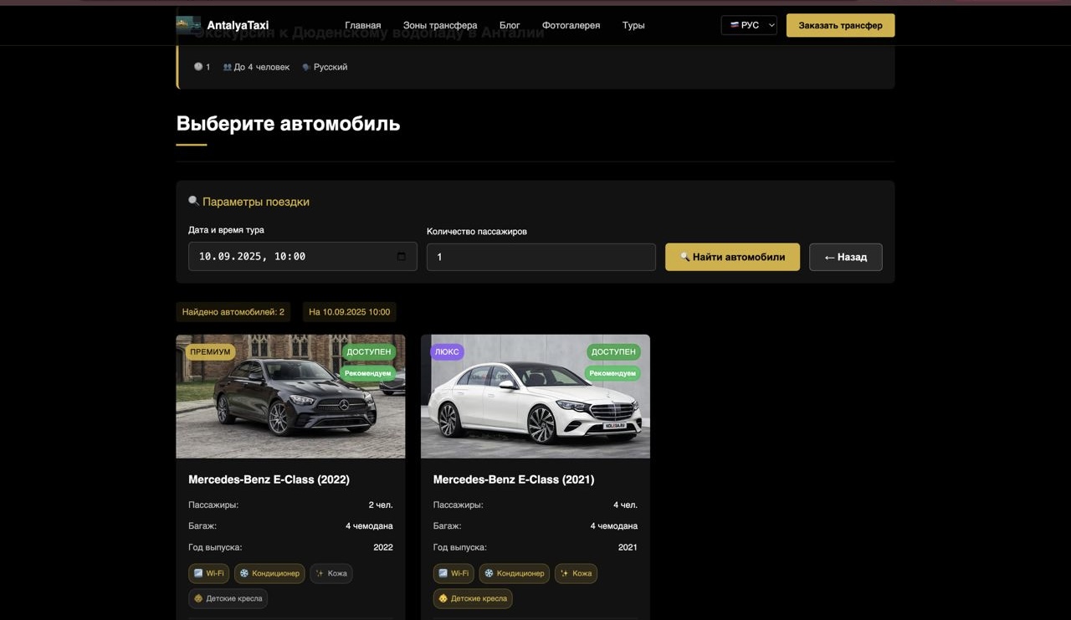Image resolution: width=1071 pixels, height=620 pixels.
Task: Toggle the Wi-Fi chip on the 2021 E-Class
Action: point(453,573)
